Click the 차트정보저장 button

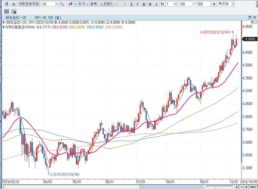click(28, 4)
